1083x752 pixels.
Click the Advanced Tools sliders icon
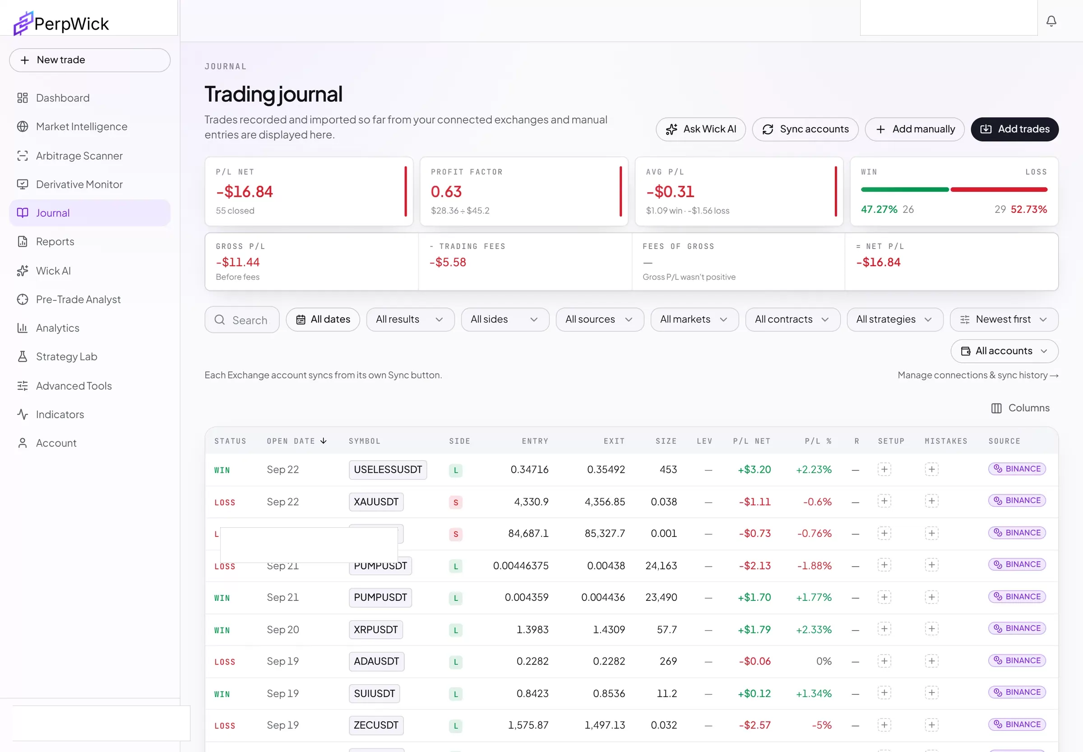pyautogui.click(x=22, y=385)
